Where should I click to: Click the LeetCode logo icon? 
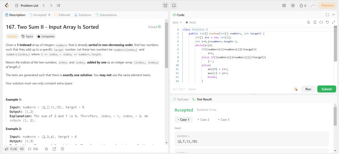pyautogui.click(x=7, y=5)
